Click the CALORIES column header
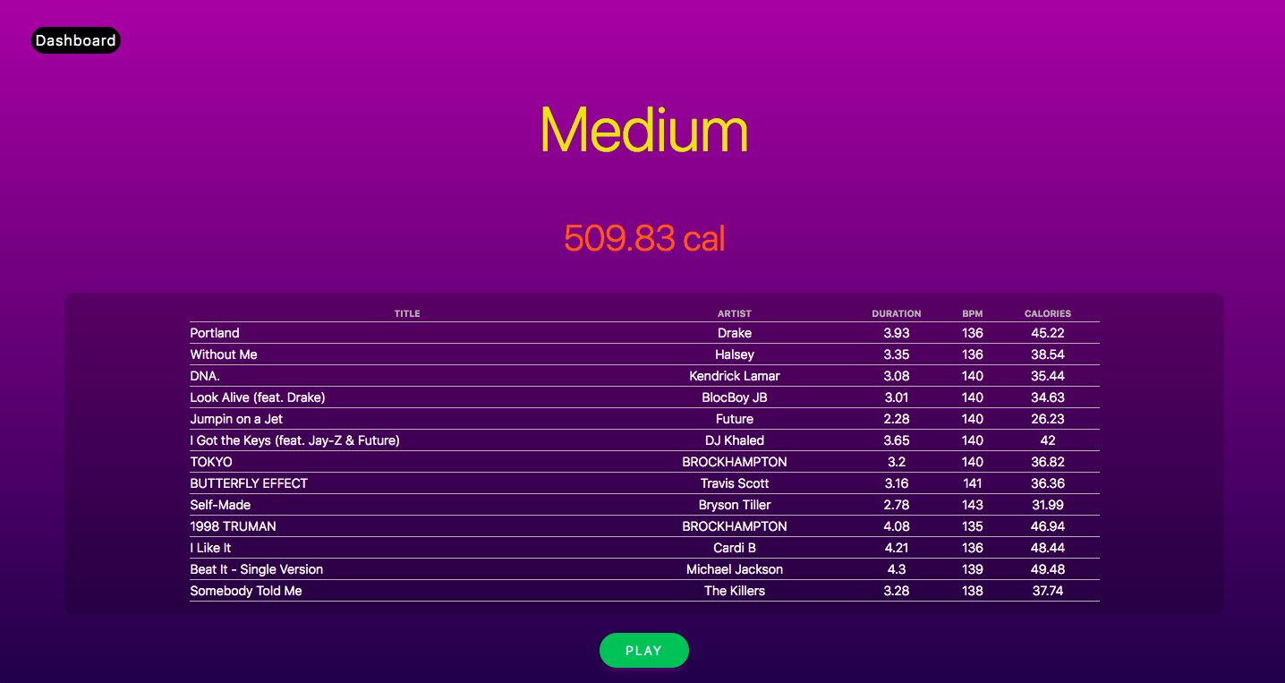Image resolution: width=1285 pixels, height=683 pixels. tap(1048, 314)
